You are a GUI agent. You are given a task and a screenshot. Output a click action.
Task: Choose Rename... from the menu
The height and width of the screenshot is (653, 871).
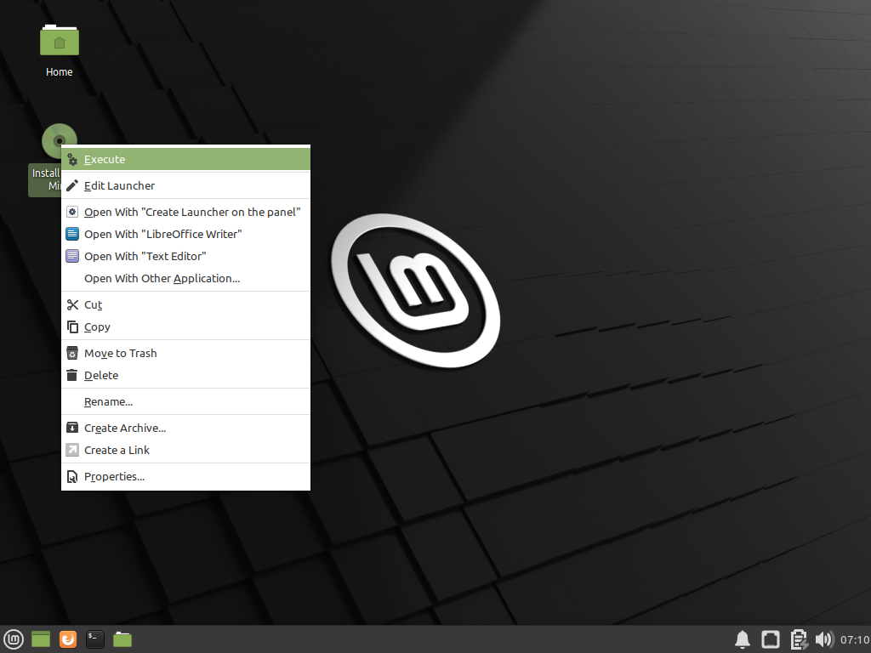[185, 401]
